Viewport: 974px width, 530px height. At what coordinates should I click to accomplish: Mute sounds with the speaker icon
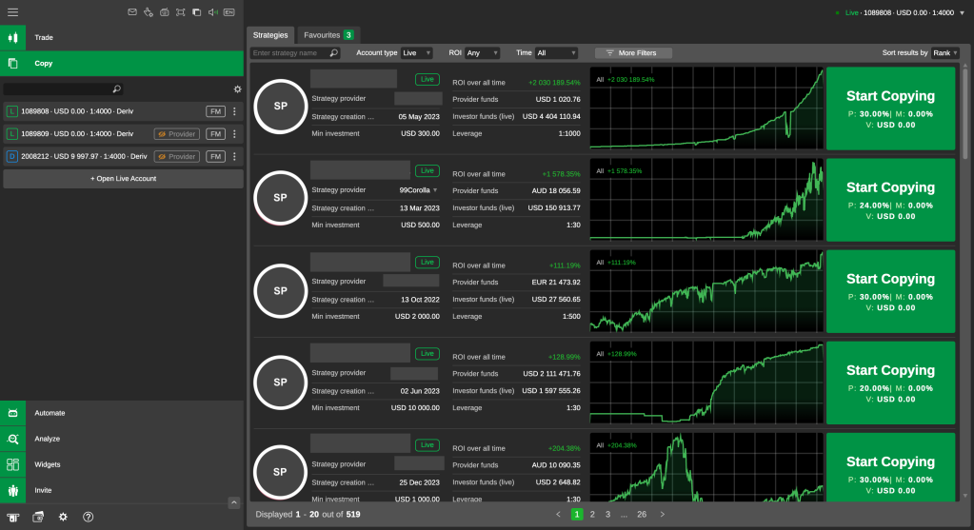pyautogui.click(x=213, y=11)
